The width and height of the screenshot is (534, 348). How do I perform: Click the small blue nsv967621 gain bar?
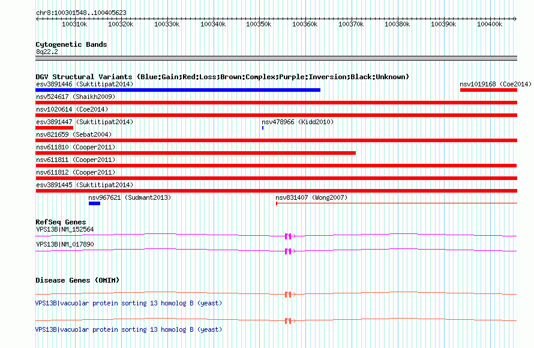pos(94,203)
